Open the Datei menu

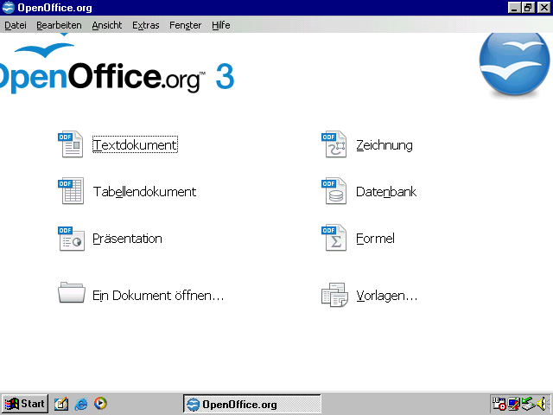click(16, 25)
